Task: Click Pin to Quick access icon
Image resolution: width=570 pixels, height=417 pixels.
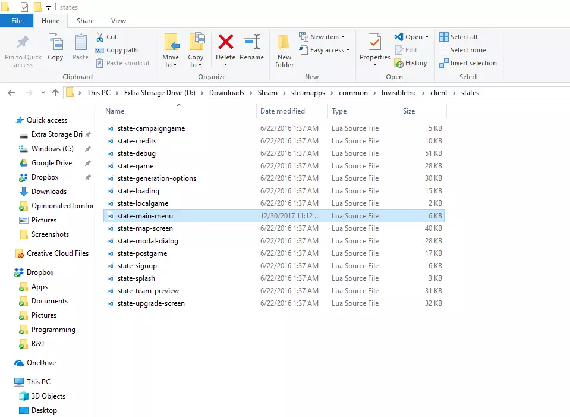Action: (x=23, y=43)
